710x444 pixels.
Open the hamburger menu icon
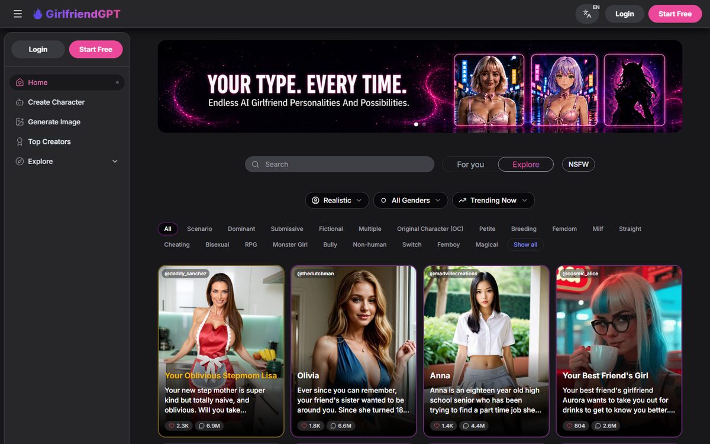point(18,14)
